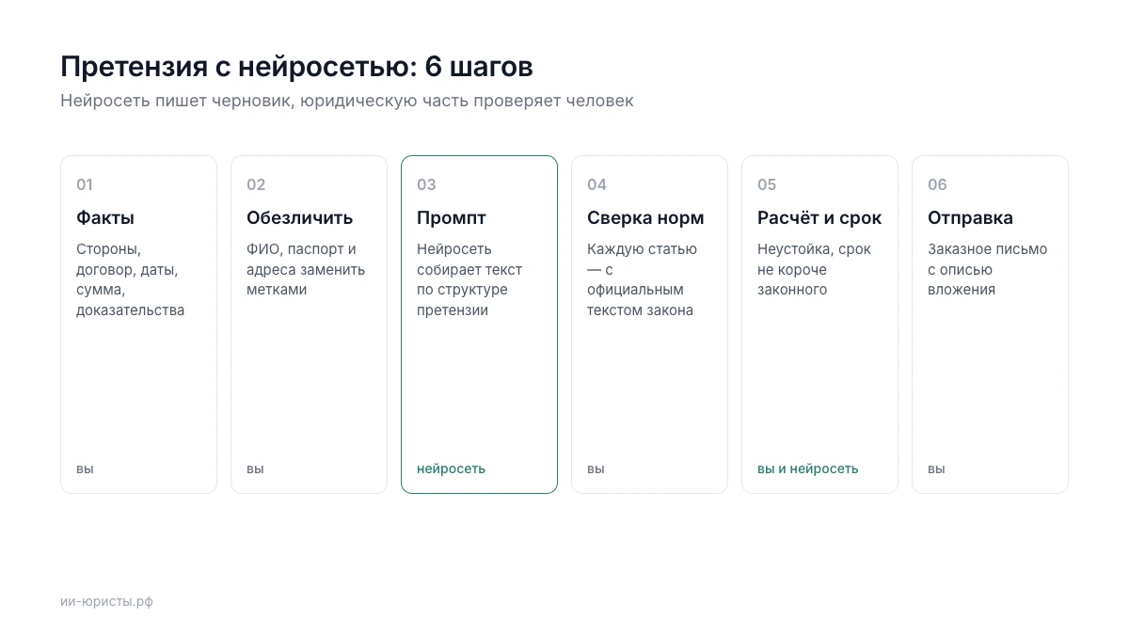Click the 'вы' label in the Факты card
Screen dimensions: 1129x635
pos(85,468)
